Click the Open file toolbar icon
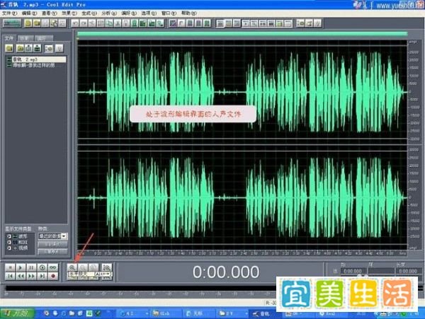Viewport: 425px width, 319px height. [x=37, y=23]
